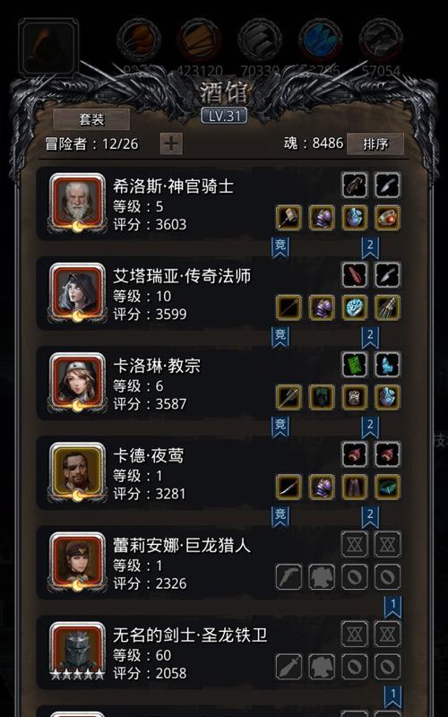
Task: Click the wood planks resource icon
Action: click(x=199, y=40)
